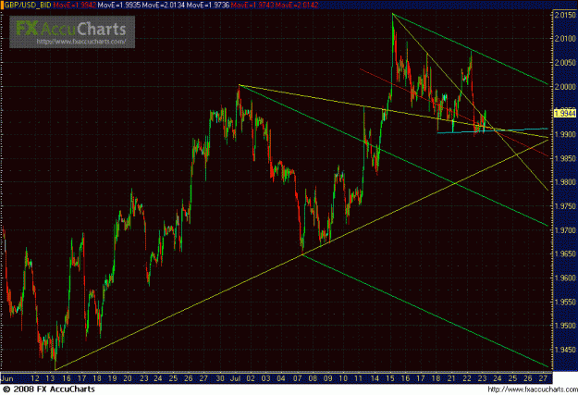Select date 15 on the time axis
Image resolution: width=578 pixels, height=395 pixels.
pyautogui.click(x=390, y=378)
